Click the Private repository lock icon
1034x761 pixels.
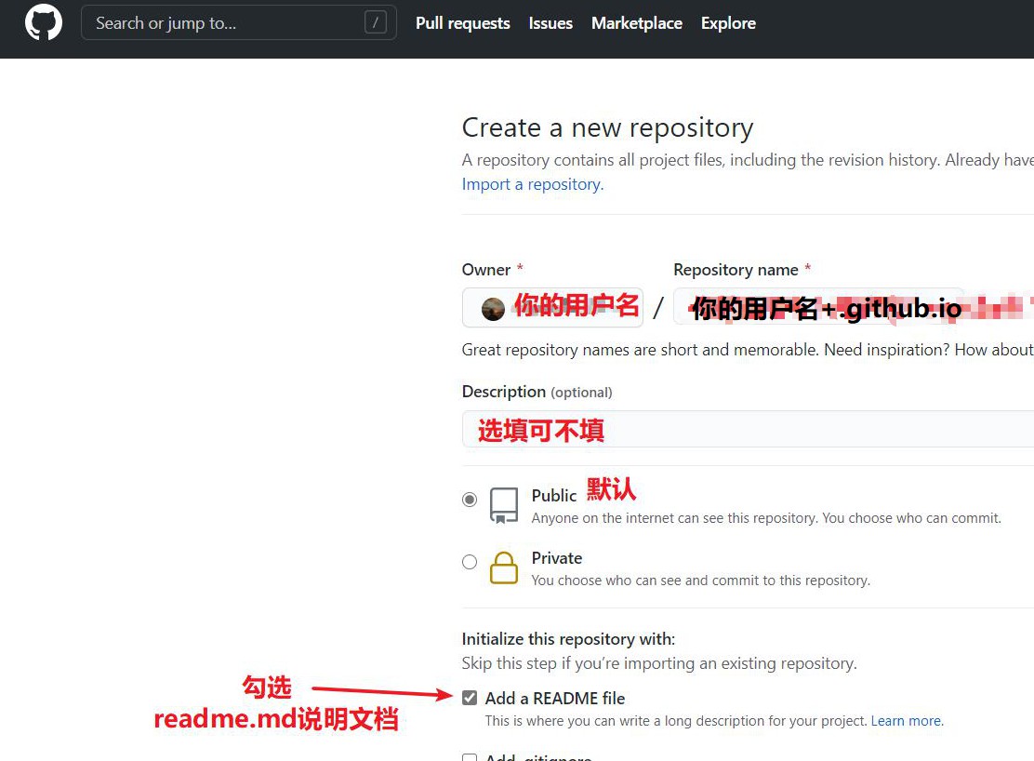tap(504, 567)
